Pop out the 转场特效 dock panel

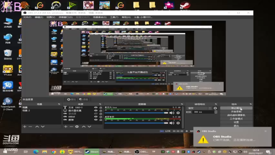pos(216,104)
